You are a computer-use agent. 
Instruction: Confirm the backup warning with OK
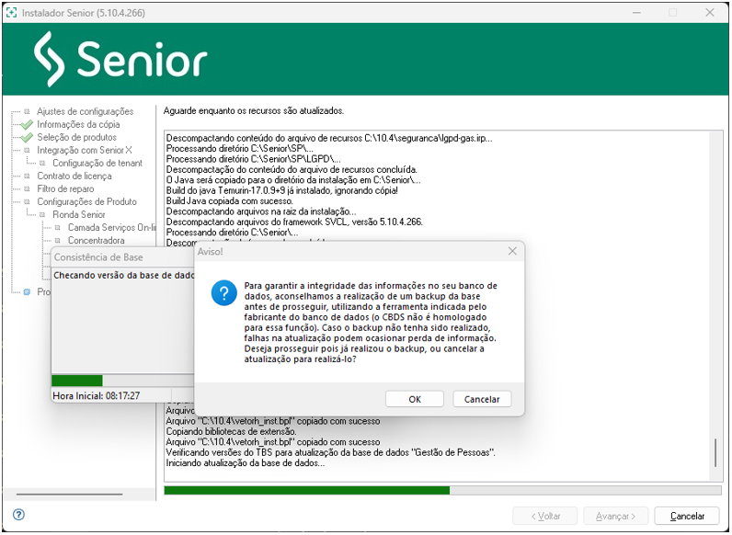[x=414, y=399]
